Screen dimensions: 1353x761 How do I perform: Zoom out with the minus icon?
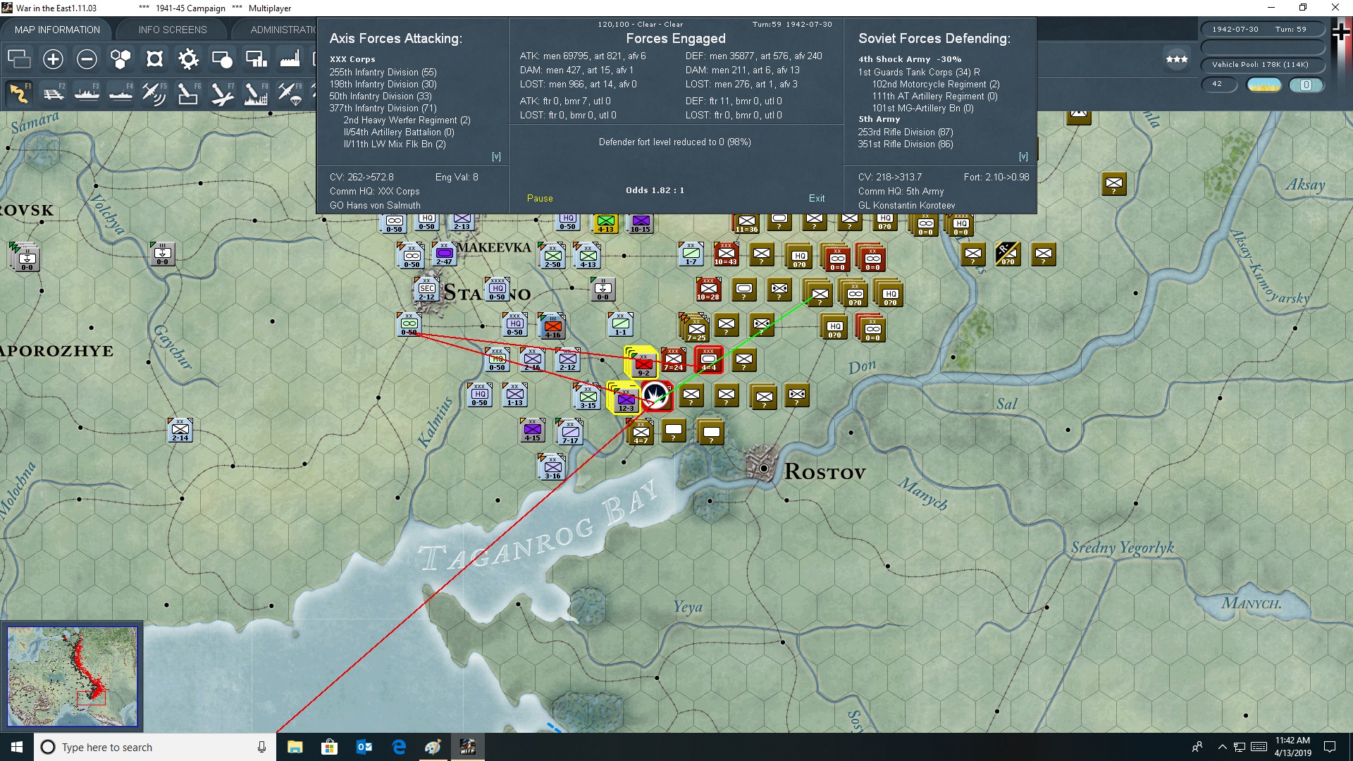click(87, 59)
